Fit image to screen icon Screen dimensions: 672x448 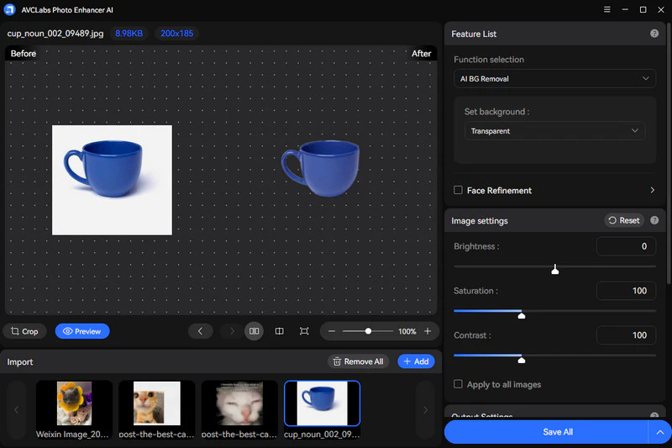point(304,331)
